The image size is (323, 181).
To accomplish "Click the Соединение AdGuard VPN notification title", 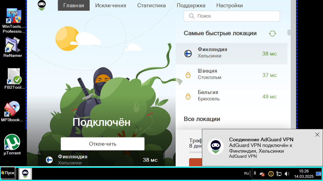I will tap(261, 140).
